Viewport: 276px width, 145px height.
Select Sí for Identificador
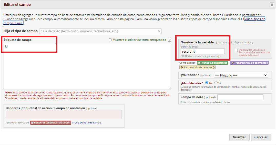pyautogui.click(x=216, y=83)
